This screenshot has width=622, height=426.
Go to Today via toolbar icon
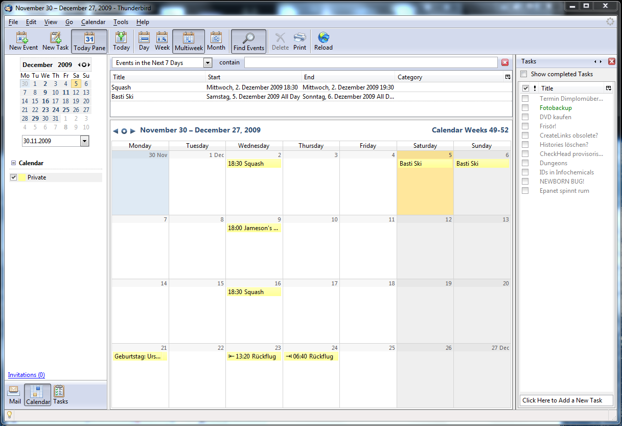121,41
